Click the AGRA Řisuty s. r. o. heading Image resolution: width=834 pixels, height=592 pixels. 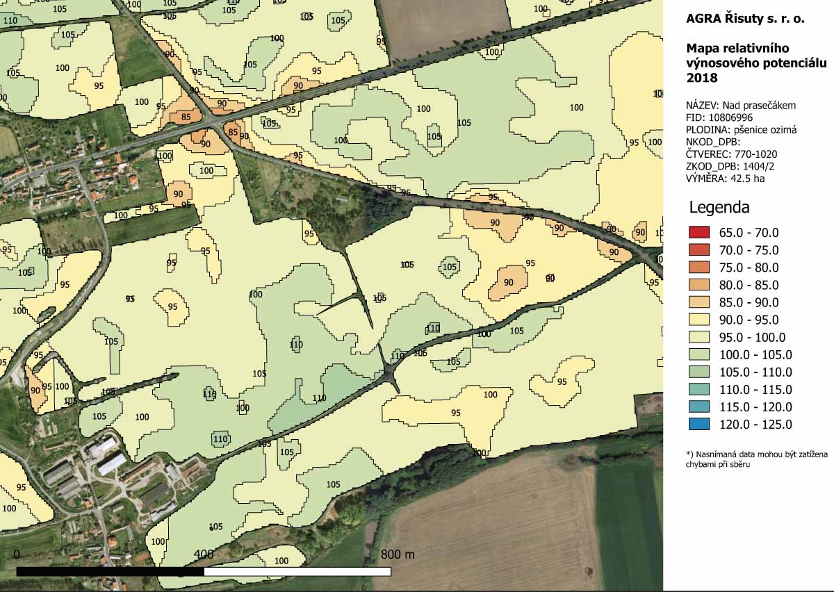(x=745, y=19)
